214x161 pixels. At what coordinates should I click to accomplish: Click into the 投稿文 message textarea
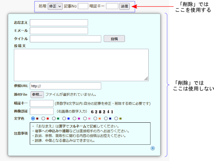pos(81,65)
